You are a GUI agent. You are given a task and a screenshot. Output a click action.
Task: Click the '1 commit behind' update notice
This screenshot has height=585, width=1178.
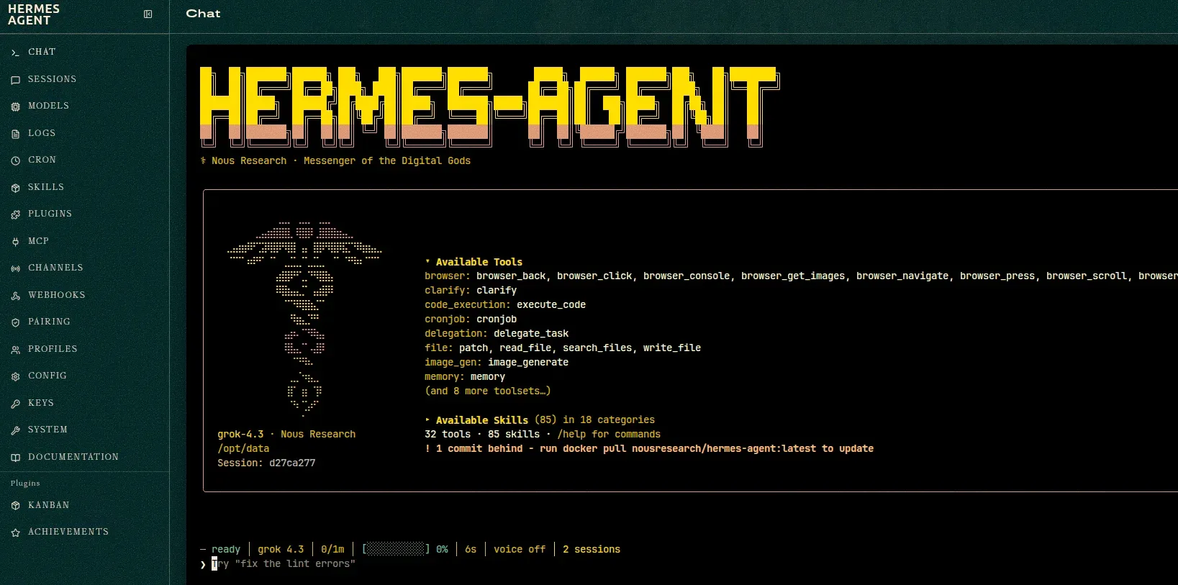click(x=649, y=449)
